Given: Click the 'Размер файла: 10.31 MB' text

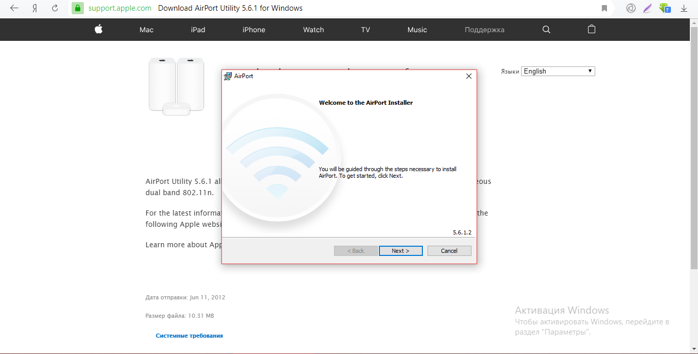Looking at the screenshot, I should 179,316.
